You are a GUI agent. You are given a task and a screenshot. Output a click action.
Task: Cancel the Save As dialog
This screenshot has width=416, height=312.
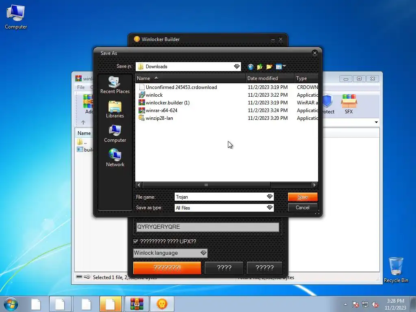coord(302,208)
